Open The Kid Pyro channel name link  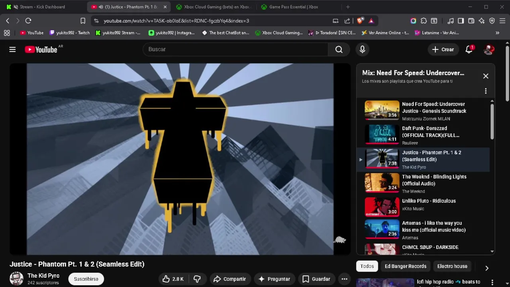[x=43, y=275]
